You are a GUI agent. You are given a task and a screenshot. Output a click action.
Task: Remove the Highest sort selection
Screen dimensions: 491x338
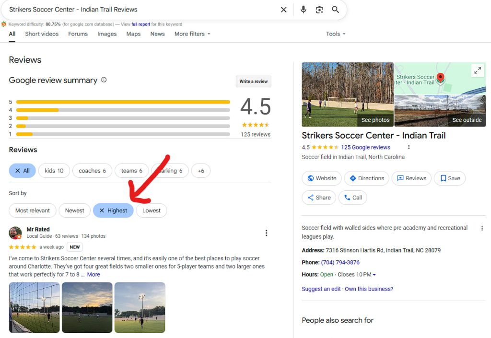pos(113,210)
